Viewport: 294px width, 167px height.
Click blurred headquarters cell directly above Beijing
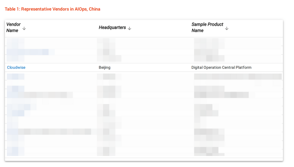point(109,58)
